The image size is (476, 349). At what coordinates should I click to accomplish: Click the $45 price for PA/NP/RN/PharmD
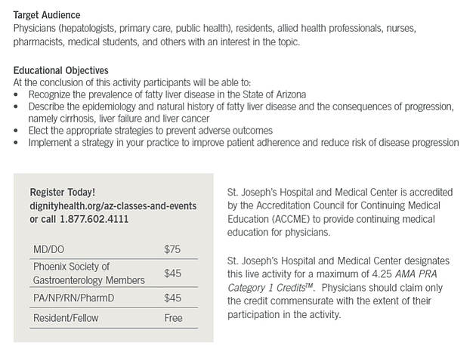[172, 298]
